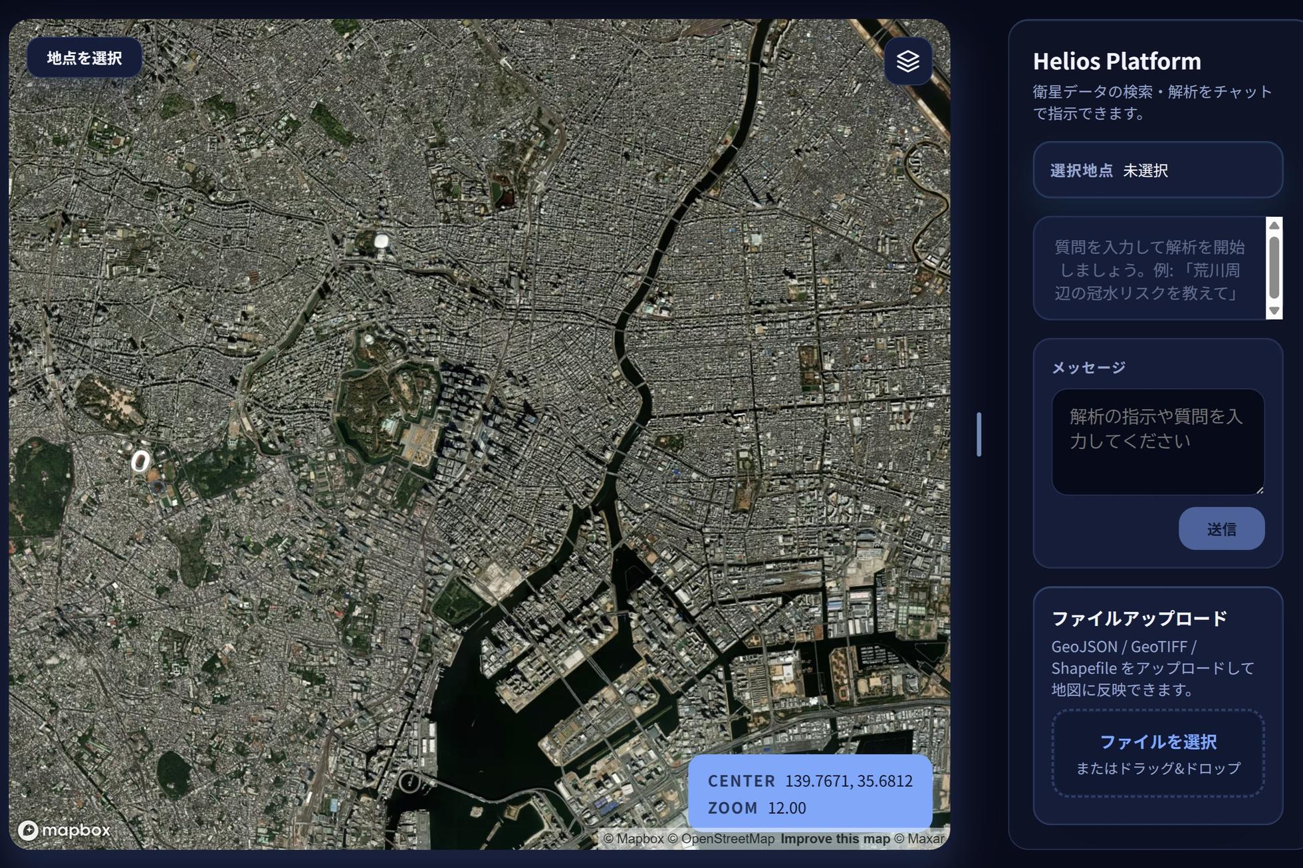The height and width of the screenshot is (868, 1303).
Task: Click the 選択地点 未選択 status box
Action: [x=1157, y=170]
